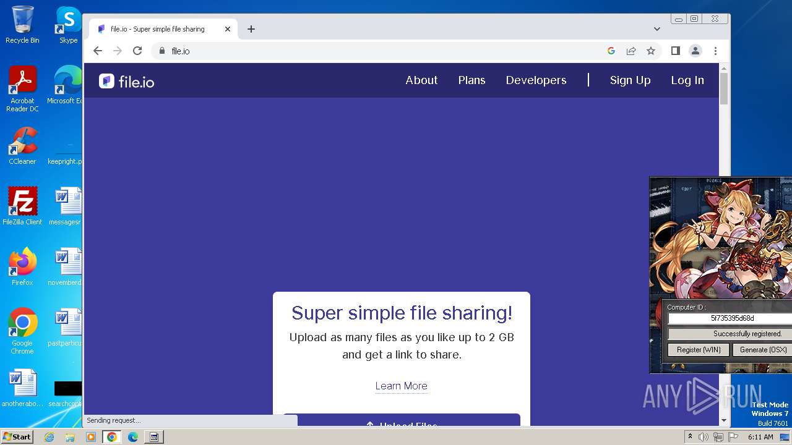Viewport: 792px width, 445px height.
Task: Click the Google icon in address bar
Action: coord(611,51)
